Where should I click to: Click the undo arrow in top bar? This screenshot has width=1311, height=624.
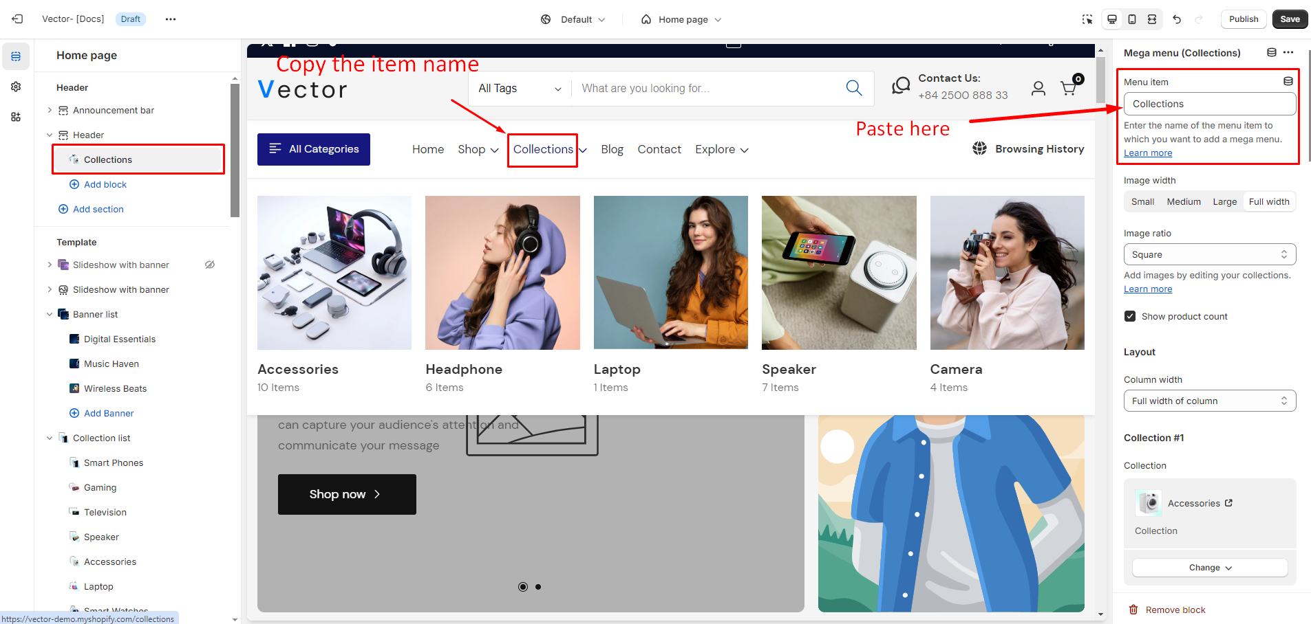[1177, 19]
